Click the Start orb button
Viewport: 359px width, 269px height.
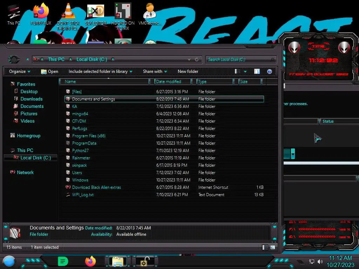pos(9,261)
